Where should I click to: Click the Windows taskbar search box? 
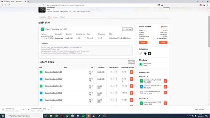click(24, 116)
